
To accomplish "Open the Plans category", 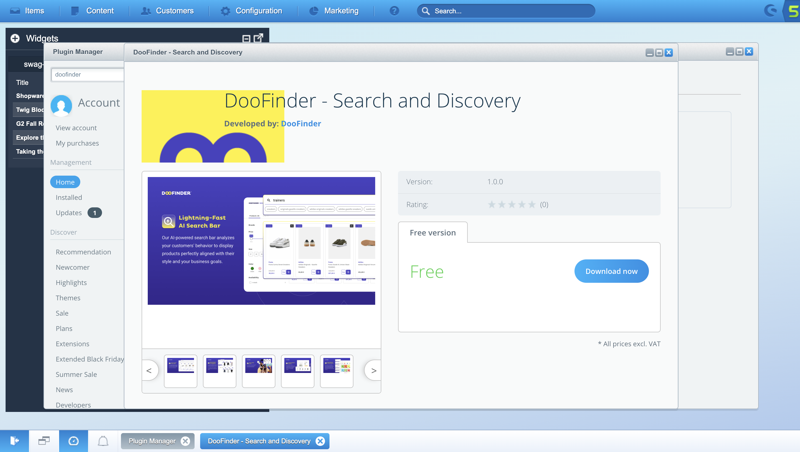I will [x=64, y=328].
